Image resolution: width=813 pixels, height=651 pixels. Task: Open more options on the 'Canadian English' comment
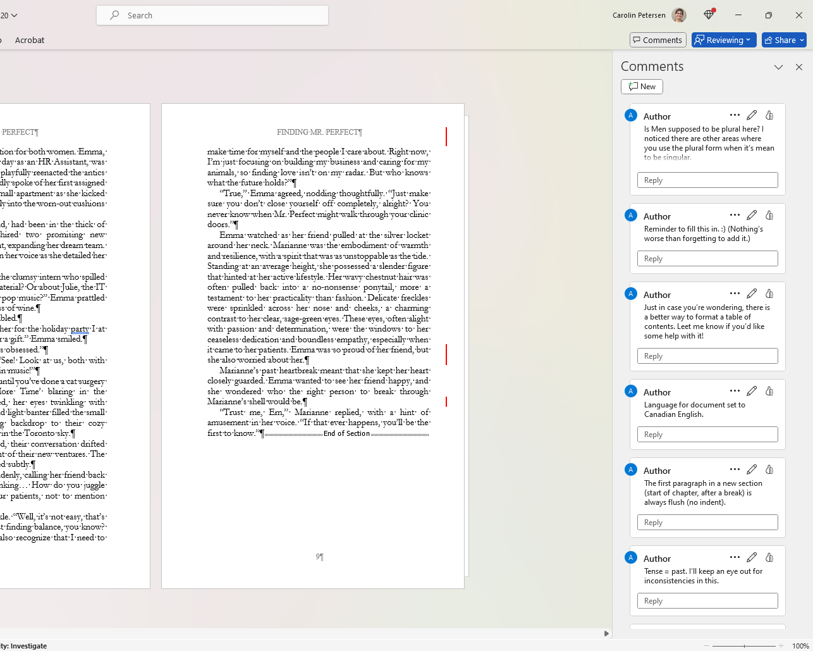pyautogui.click(x=735, y=391)
